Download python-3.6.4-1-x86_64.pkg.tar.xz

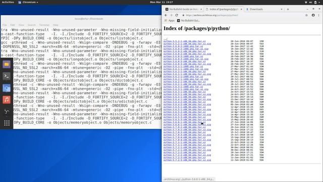(185, 97)
